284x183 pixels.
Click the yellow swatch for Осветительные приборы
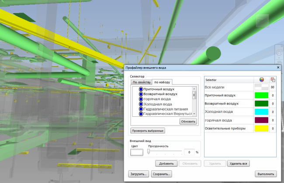261,129
